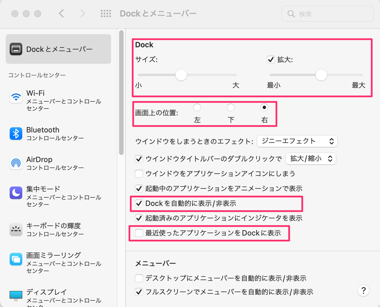Toggle 起動済みのアプリケーションにインジケータを表示 checkbox
The height and width of the screenshot is (307, 380).
click(x=139, y=218)
